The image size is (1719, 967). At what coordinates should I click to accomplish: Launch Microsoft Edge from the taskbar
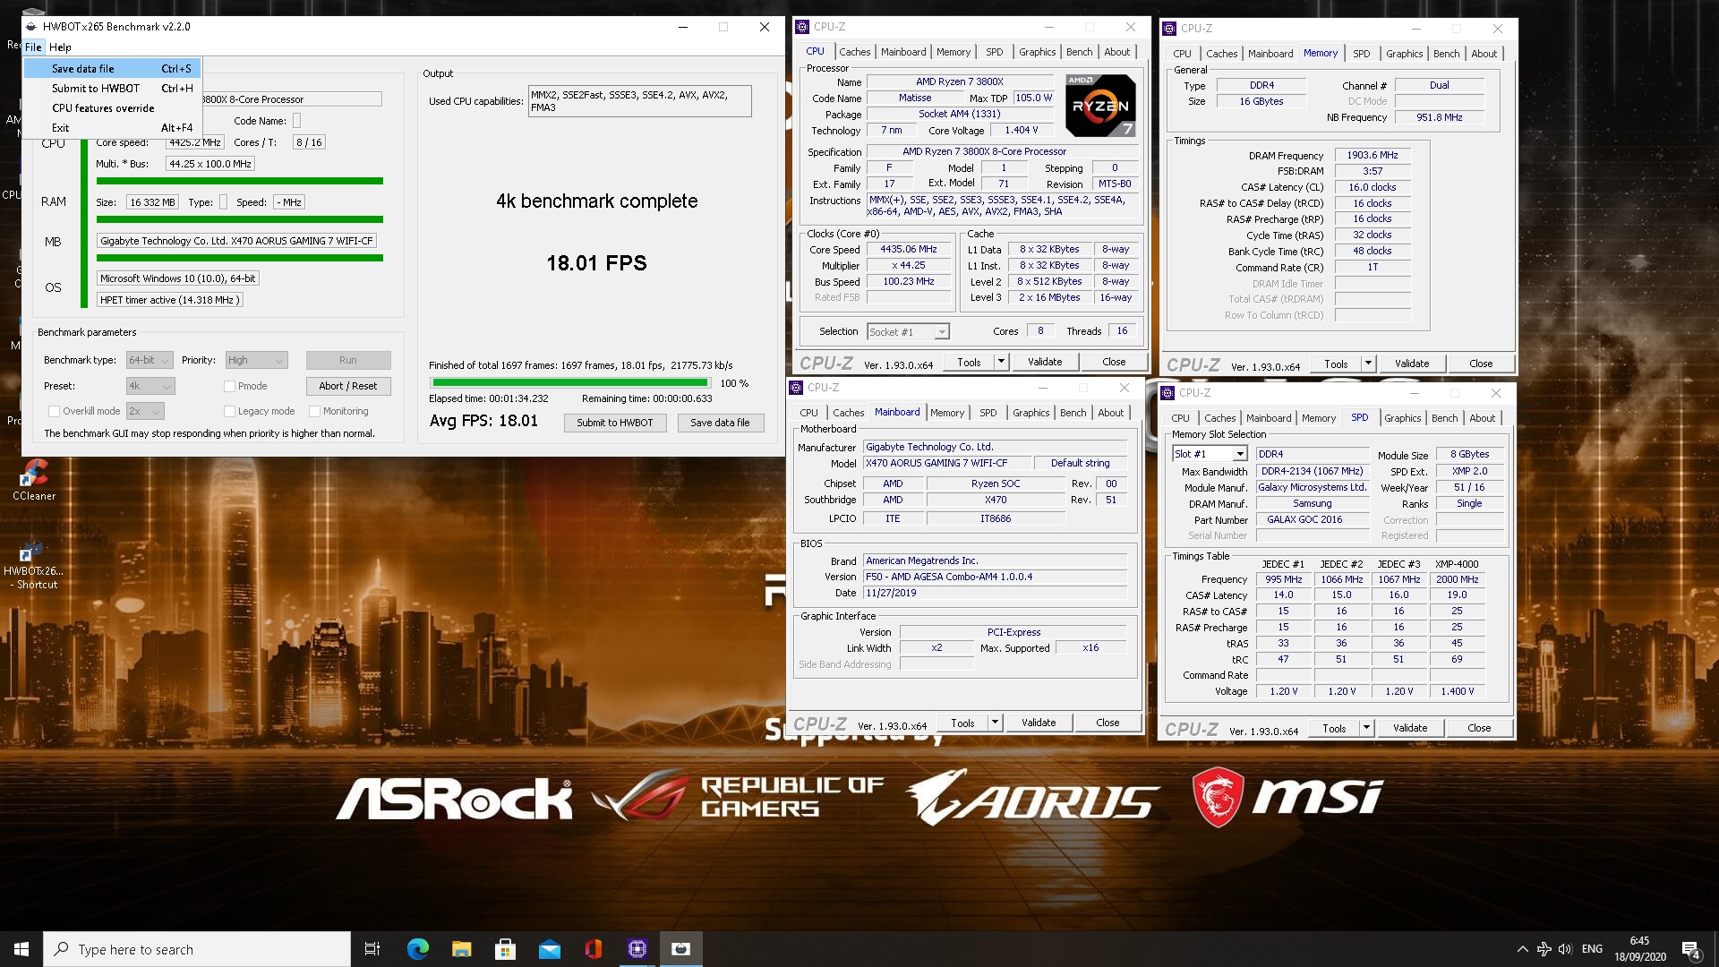(x=417, y=949)
